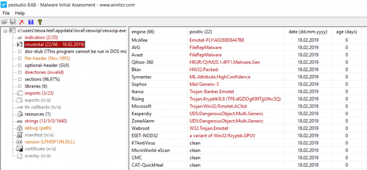Click the exports arrow icon in the tree
Screen dimensions: 367x170
click(20, 100)
